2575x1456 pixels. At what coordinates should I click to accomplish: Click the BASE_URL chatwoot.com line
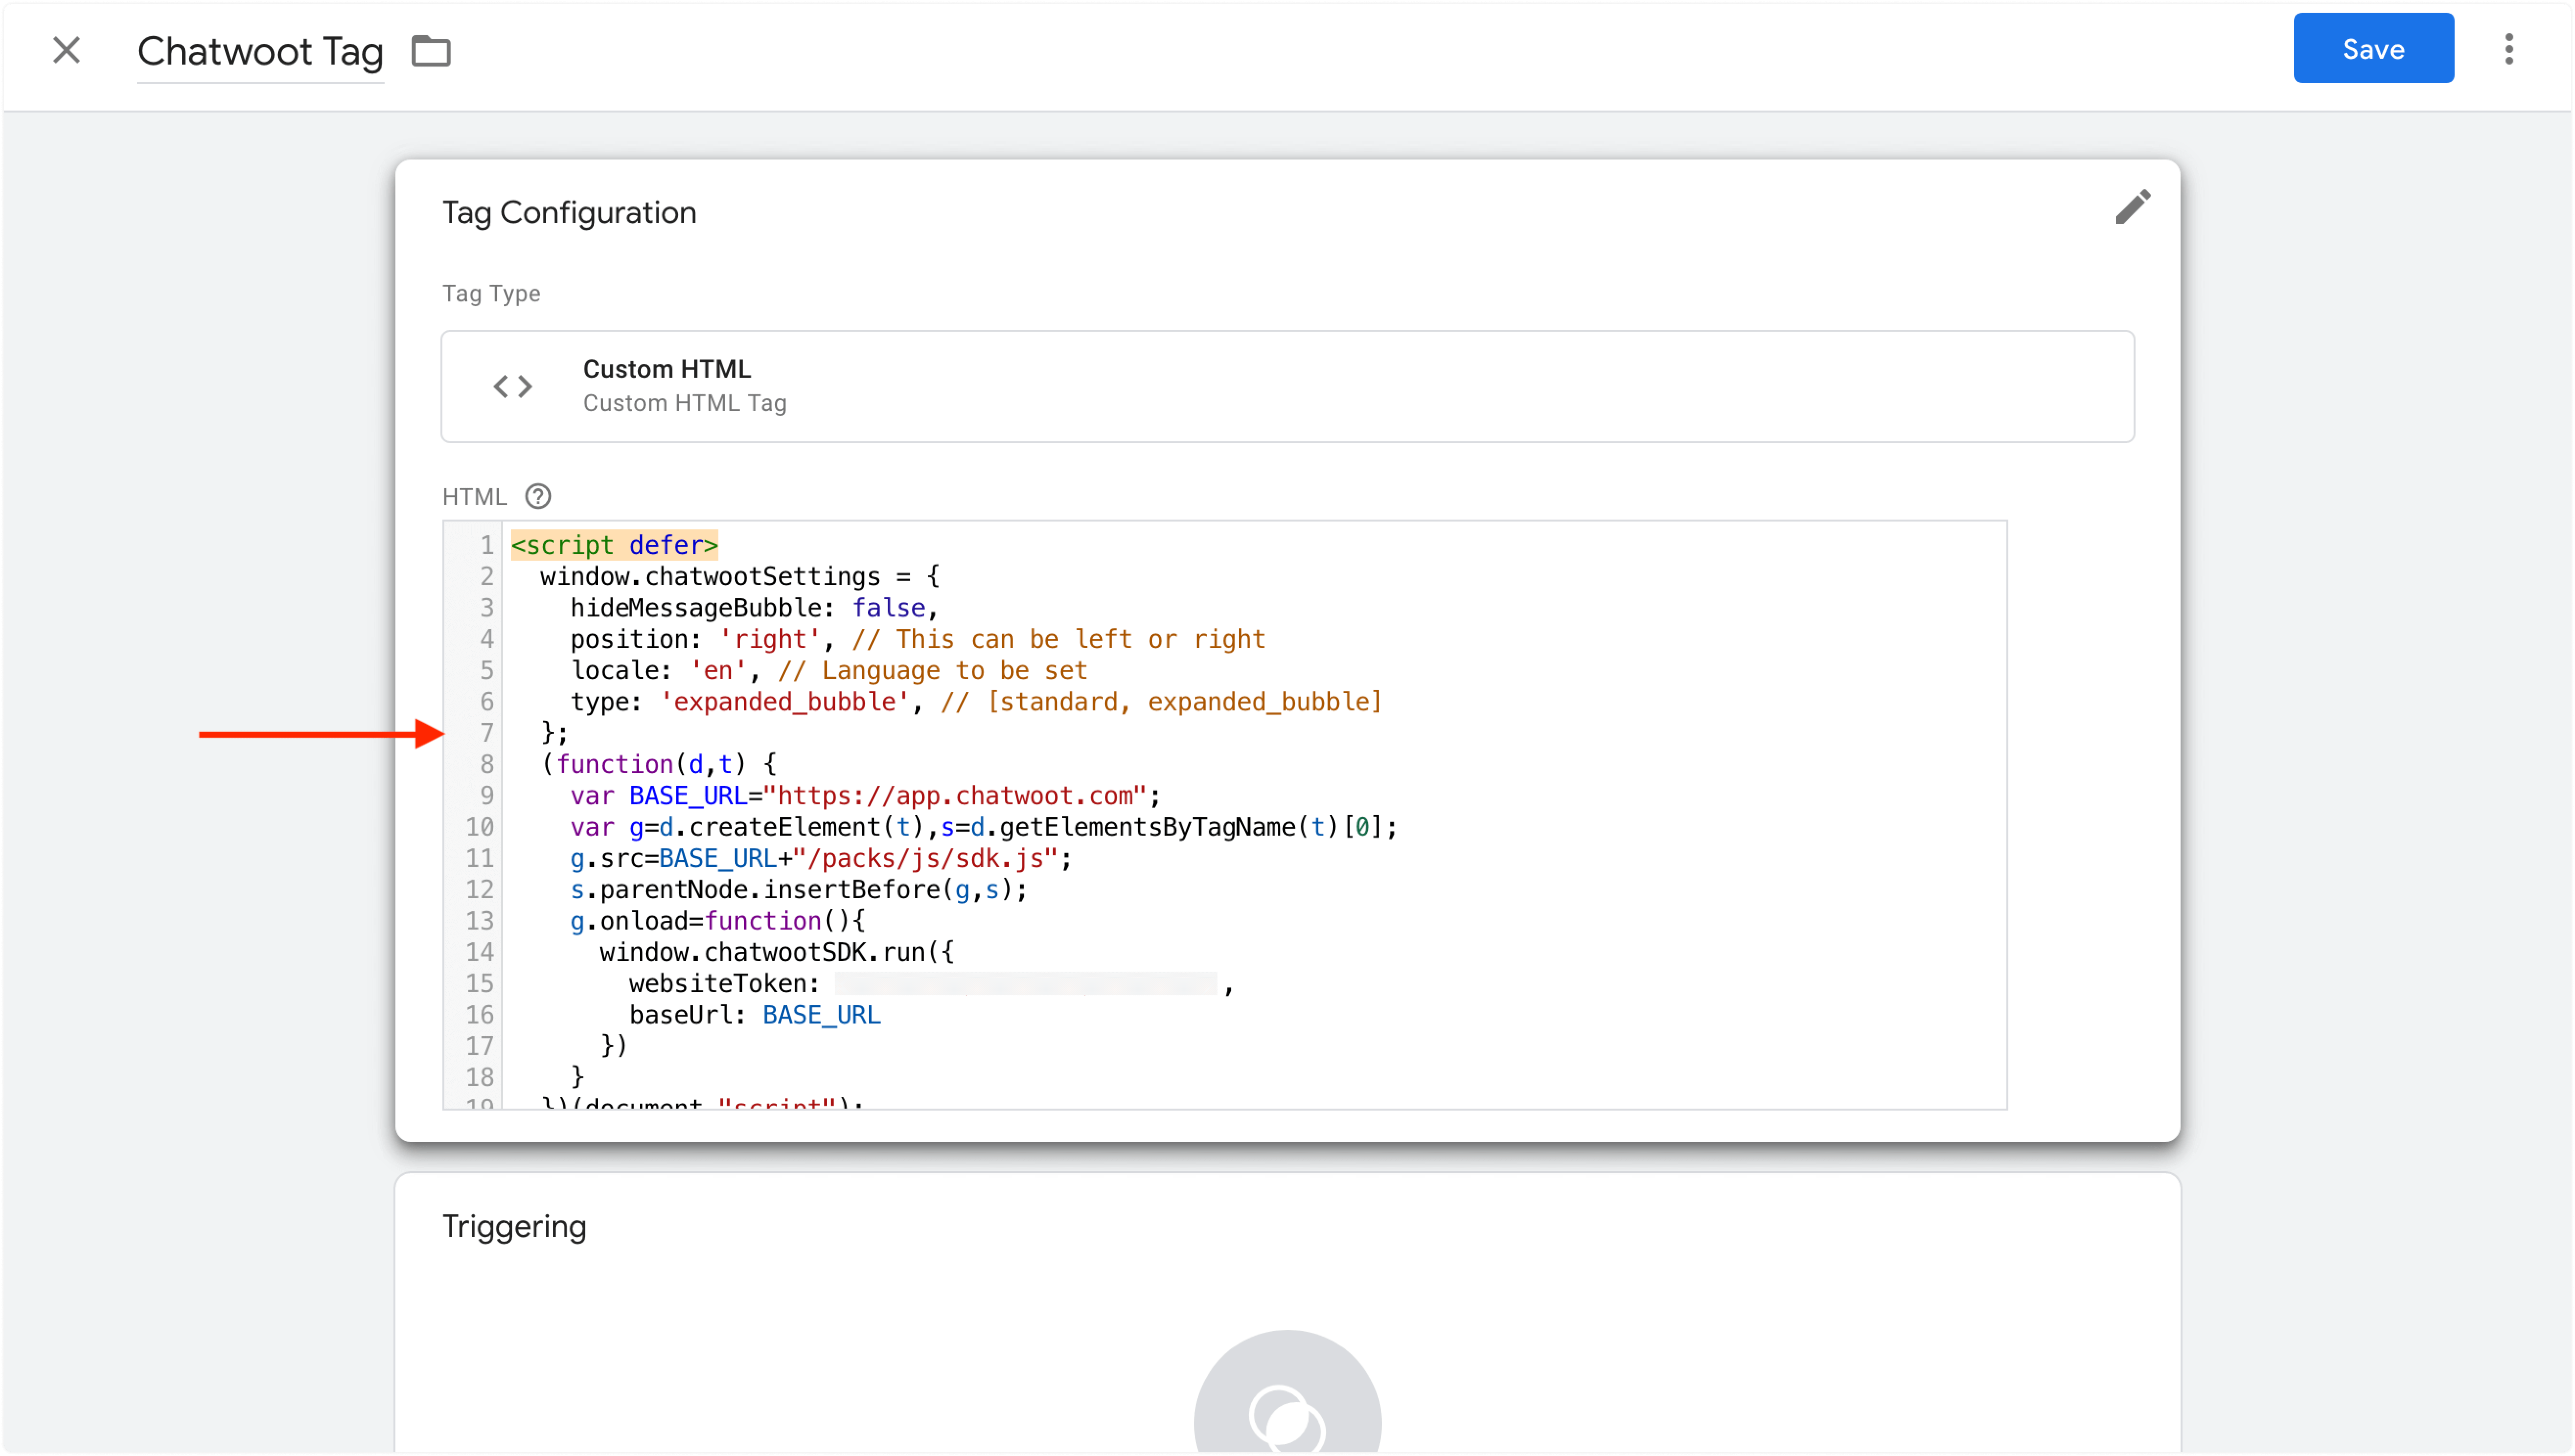864,795
